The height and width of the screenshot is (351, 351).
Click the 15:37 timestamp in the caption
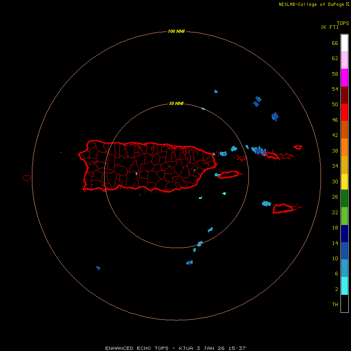click(x=237, y=348)
